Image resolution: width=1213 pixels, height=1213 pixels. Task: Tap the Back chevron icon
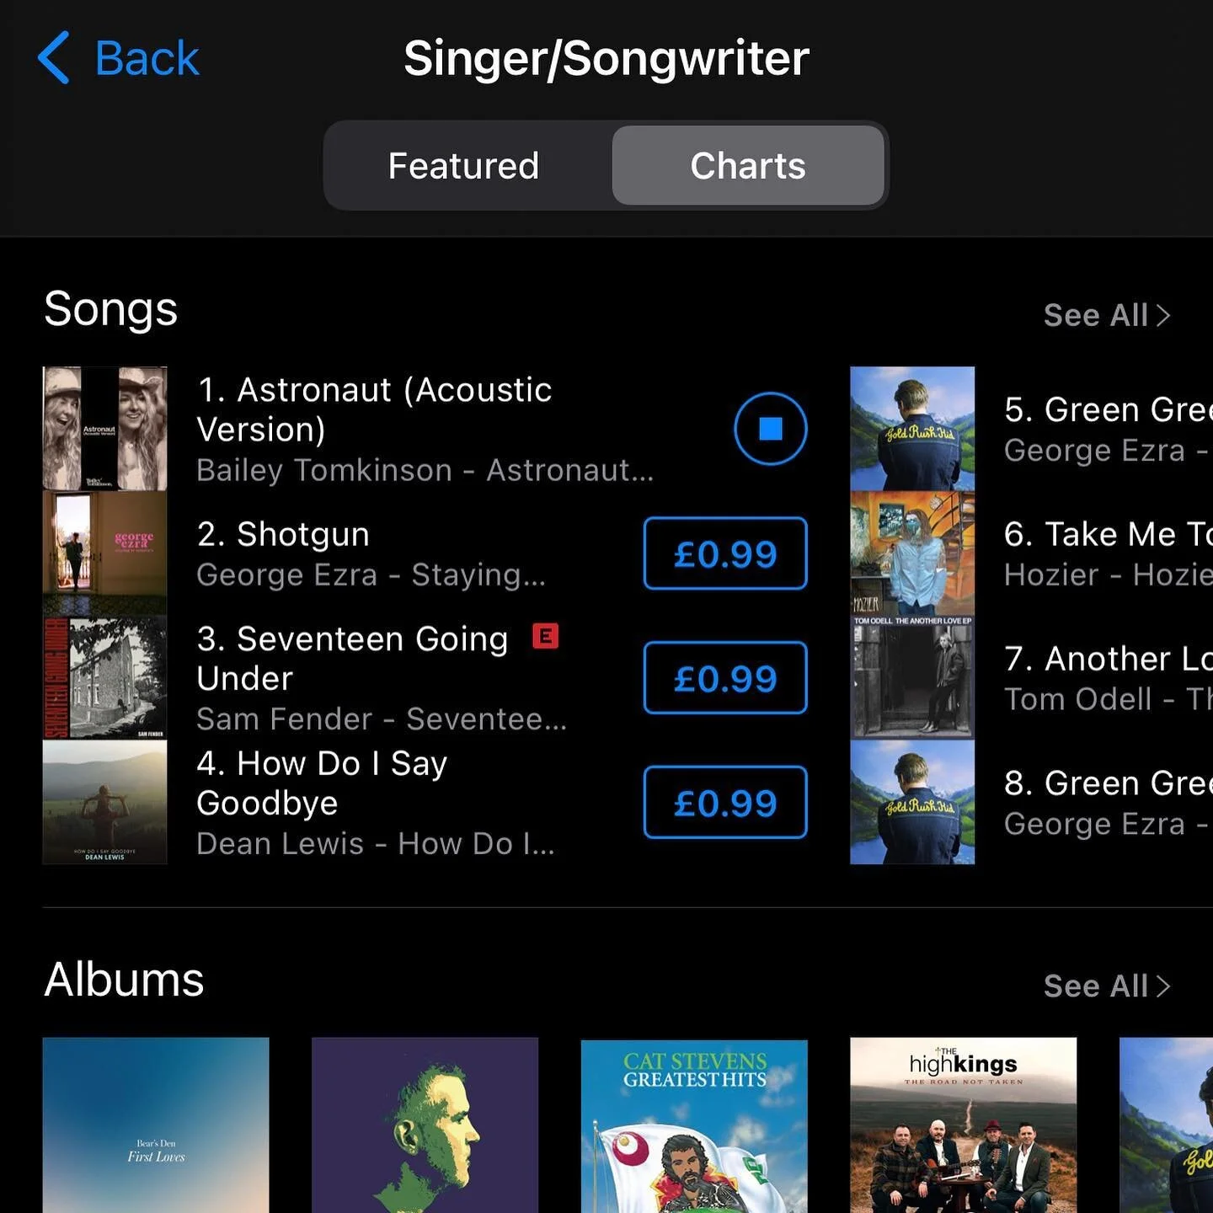[54, 58]
